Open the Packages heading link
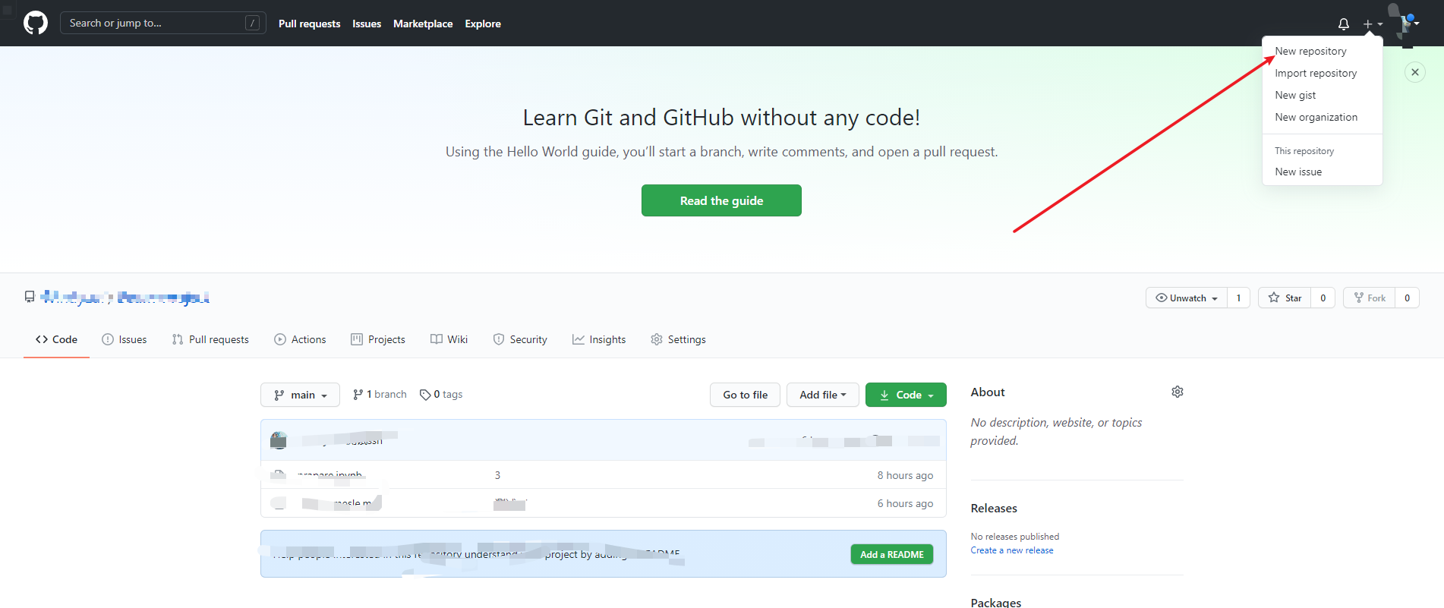Viewport: 1444px width, 608px height. pyautogui.click(x=996, y=602)
